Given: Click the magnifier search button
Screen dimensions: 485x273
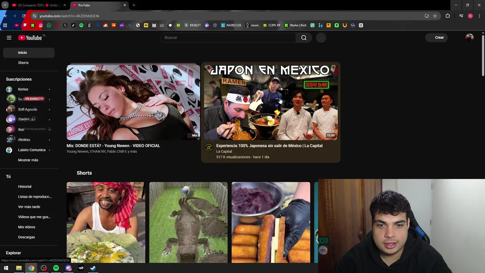Looking at the screenshot, I should [304, 38].
